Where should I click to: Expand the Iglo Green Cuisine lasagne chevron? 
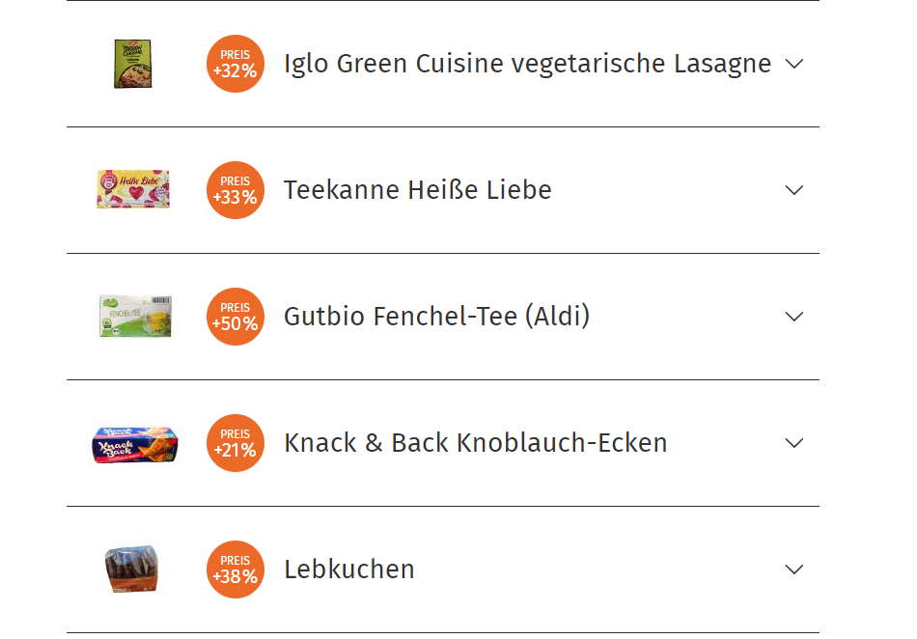pos(794,64)
